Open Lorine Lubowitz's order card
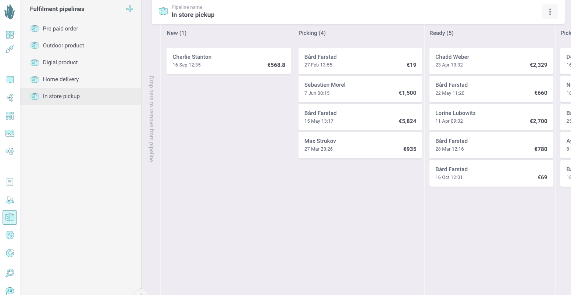571x295 pixels. click(x=491, y=117)
